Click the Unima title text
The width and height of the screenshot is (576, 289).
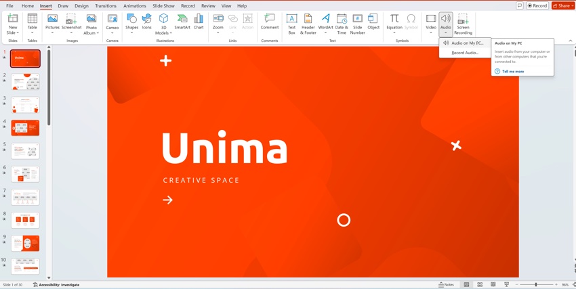[224, 147]
